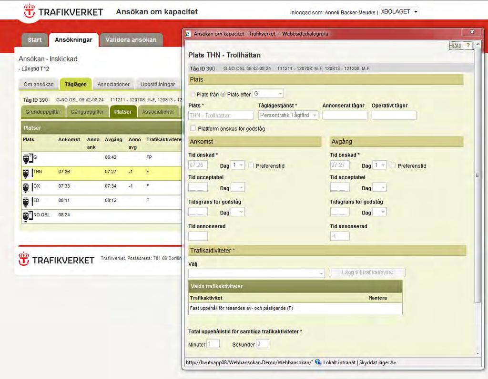Viewport: 488px width, 379px height.
Task: Click the dialog's Internet Explorer title icon
Action: (x=188, y=34)
